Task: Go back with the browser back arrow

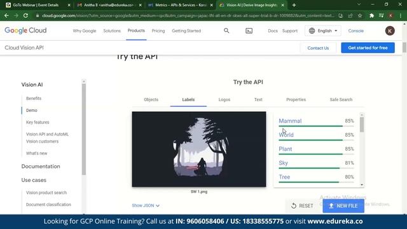Action: click(6, 15)
